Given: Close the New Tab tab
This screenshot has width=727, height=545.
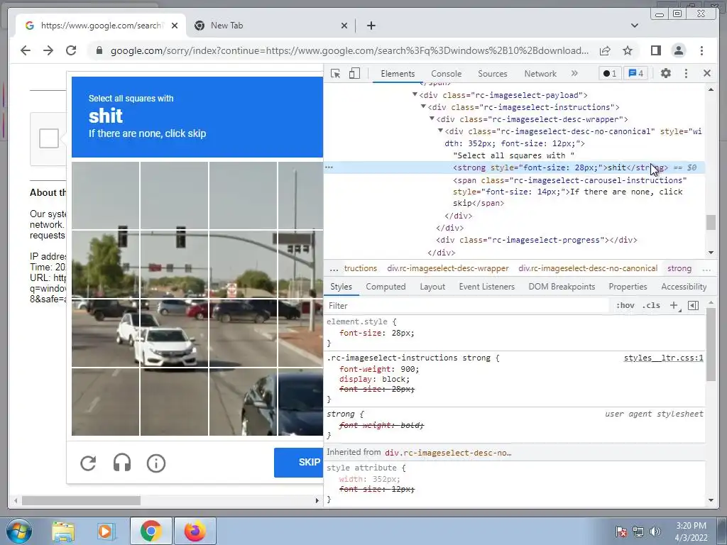Looking at the screenshot, I should click(x=344, y=26).
